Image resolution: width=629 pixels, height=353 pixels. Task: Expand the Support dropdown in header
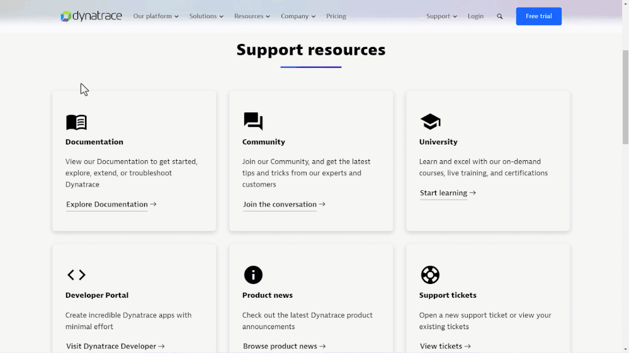pyautogui.click(x=441, y=16)
